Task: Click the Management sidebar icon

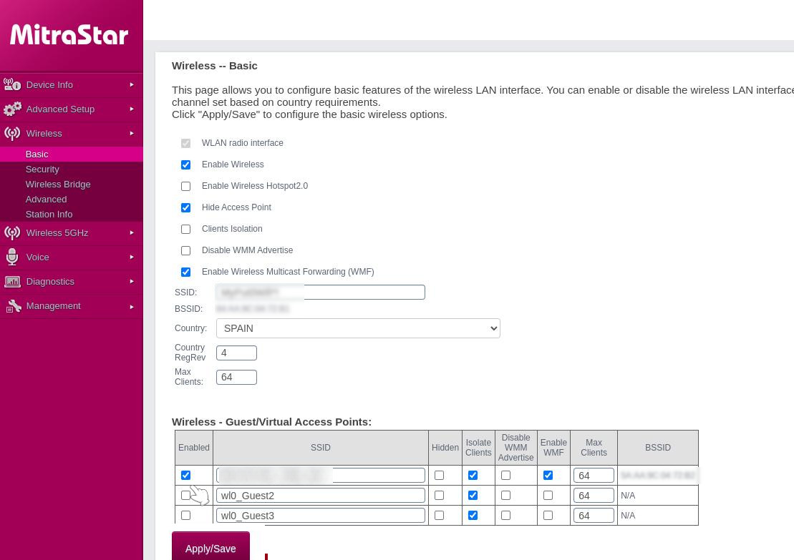Action: pos(12,306)
